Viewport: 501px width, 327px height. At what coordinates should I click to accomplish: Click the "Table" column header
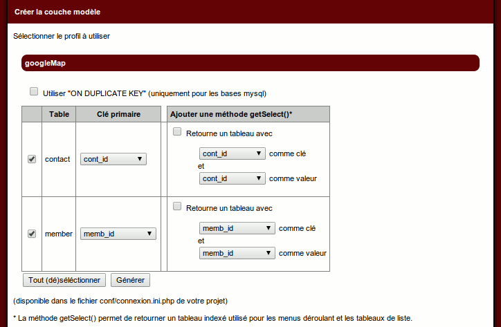pos(60,114)
